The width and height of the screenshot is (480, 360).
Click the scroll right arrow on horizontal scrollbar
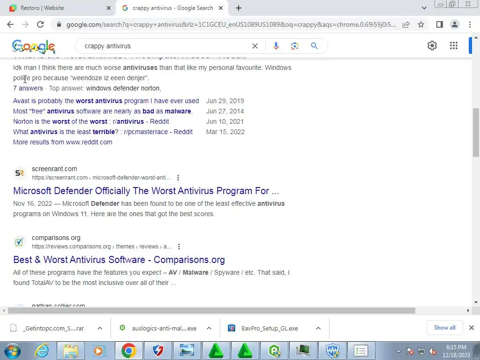pyautogui.click(x=468, y=310)
